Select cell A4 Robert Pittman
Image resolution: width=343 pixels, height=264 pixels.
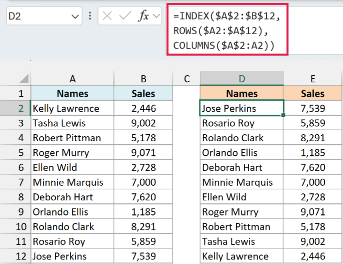coord(72,138)
